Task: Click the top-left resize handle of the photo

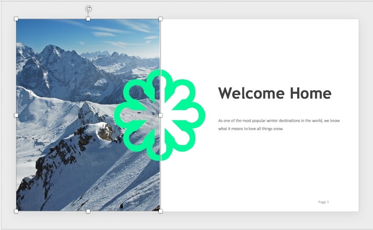Action: pos(16,19)
